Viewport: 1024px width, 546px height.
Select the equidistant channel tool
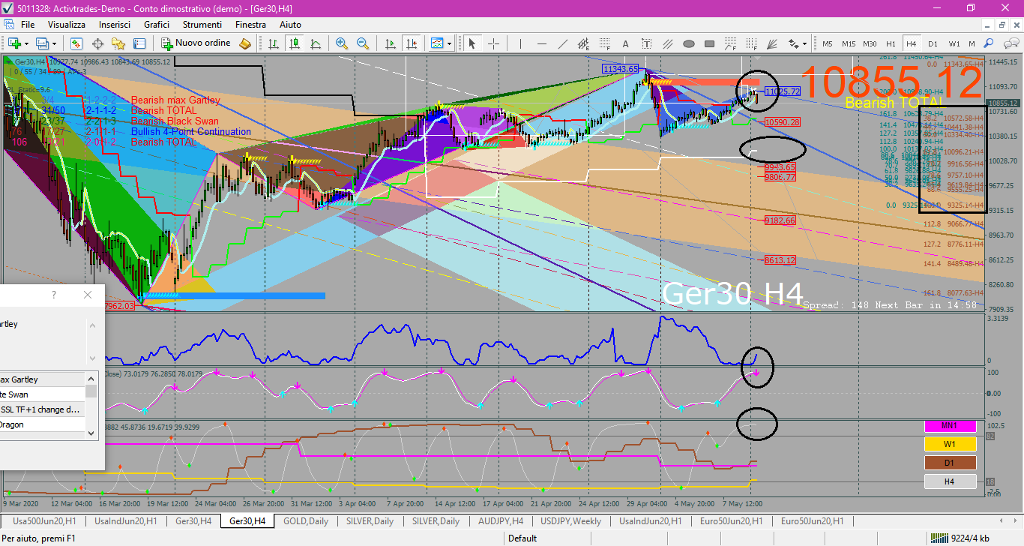click(x=583, y=43)
